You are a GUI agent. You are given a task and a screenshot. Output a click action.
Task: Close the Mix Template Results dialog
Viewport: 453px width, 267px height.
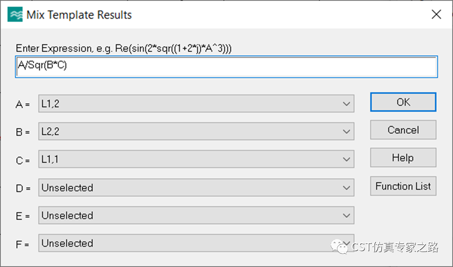(436, 14)
